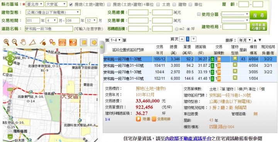
Task: Sort ascending with up triangle
Action: click(x=255, y=40)
